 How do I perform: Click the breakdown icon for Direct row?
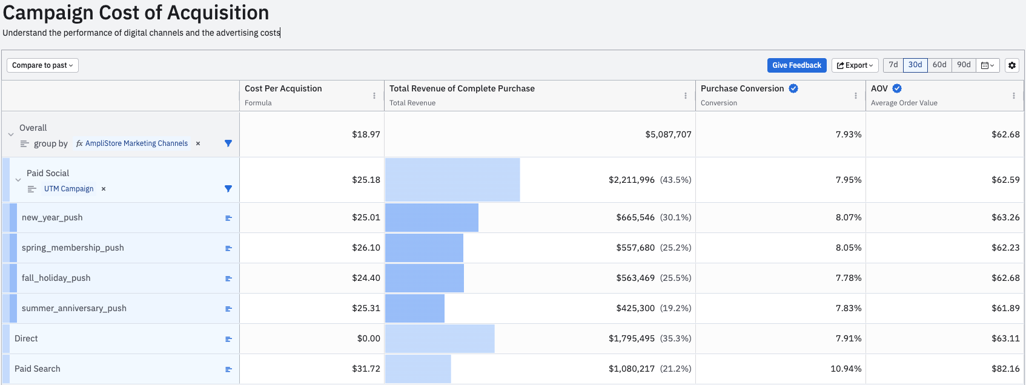click(x=228, y=339)
